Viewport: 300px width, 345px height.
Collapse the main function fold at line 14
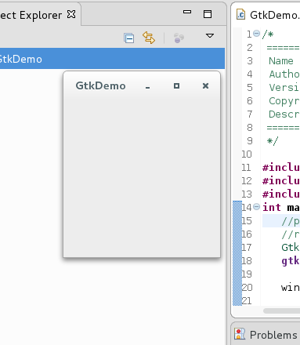257,207
